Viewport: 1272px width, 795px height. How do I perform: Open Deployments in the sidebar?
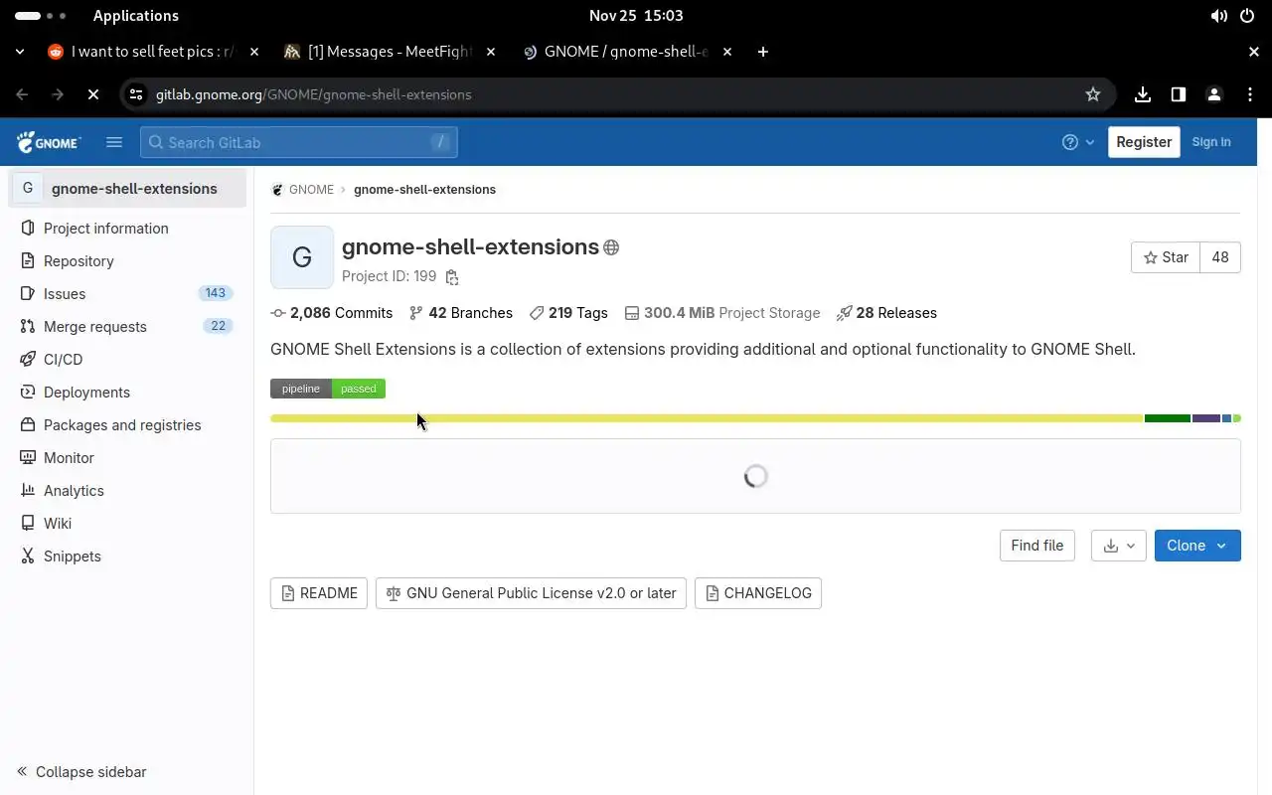[x=127, y=393]
